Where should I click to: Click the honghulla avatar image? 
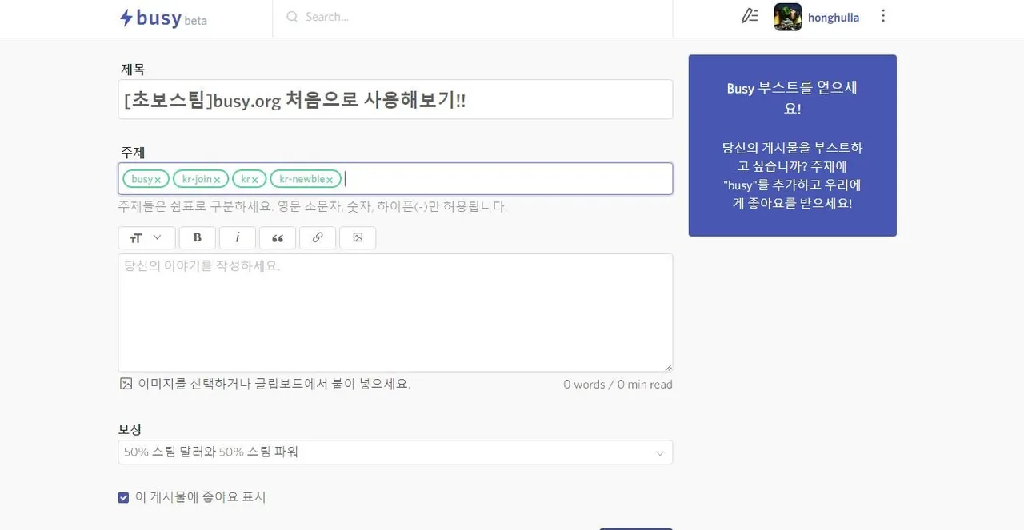(x=788, y=17)
